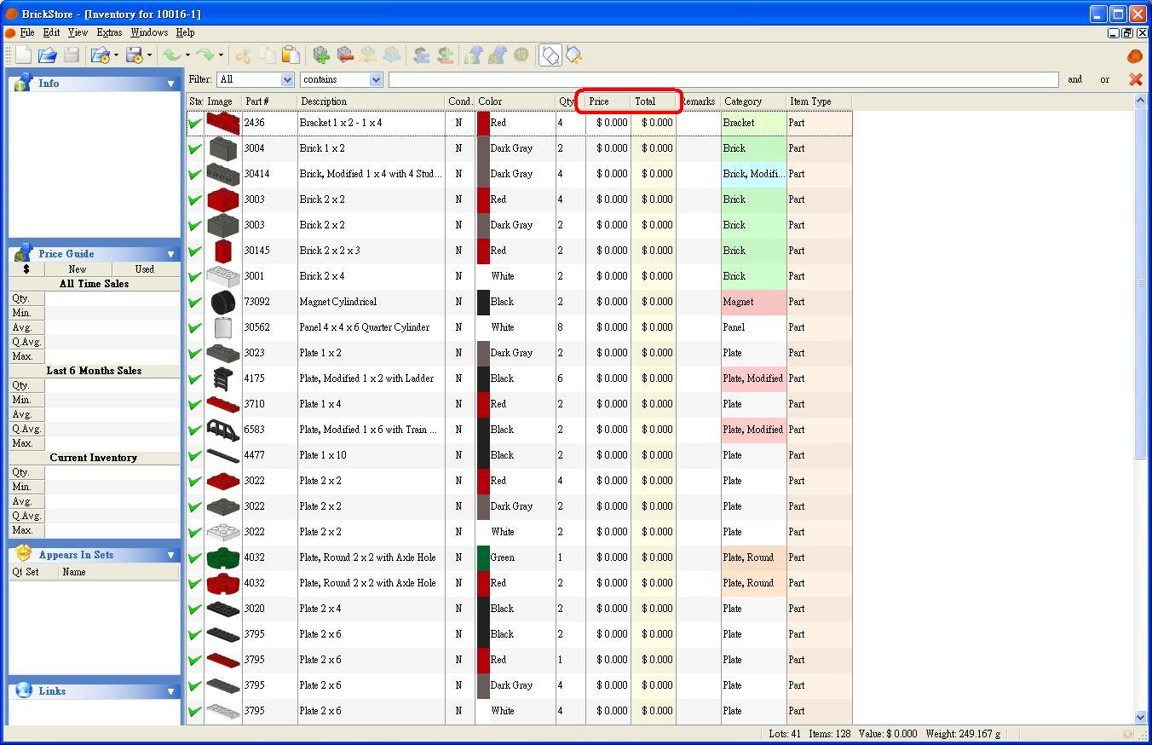
Task: Delete items using the brick-with-minus icon
Action: pyautogui.click(x=345, y=55)
